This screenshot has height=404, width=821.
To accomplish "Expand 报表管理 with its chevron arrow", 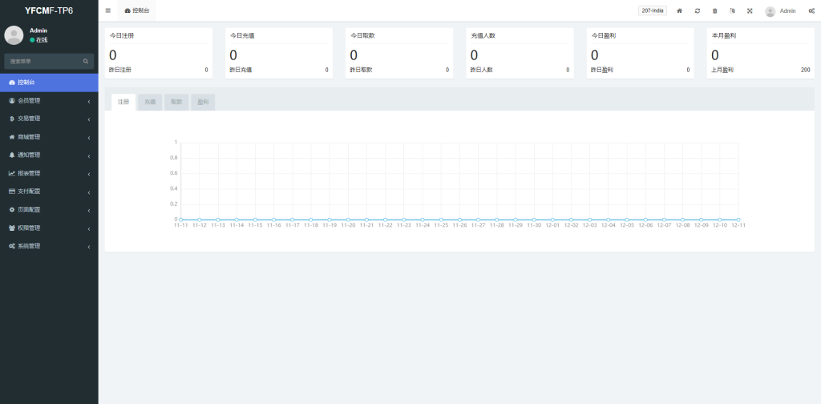I will tap(89, 174).
